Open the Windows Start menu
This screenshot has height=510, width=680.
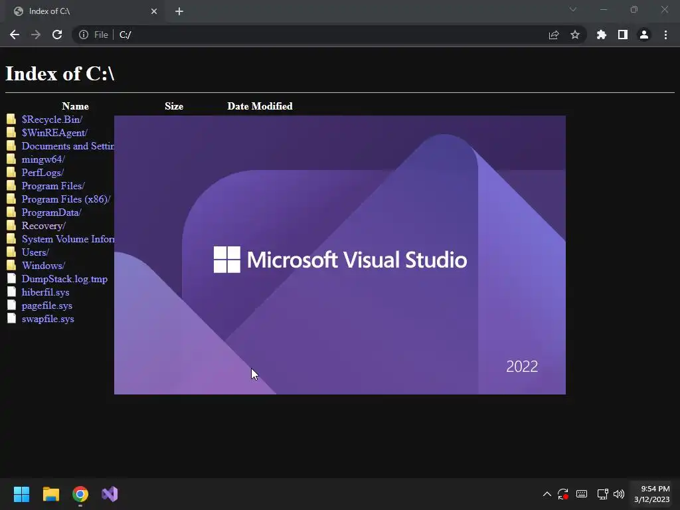tap(21, 494)
